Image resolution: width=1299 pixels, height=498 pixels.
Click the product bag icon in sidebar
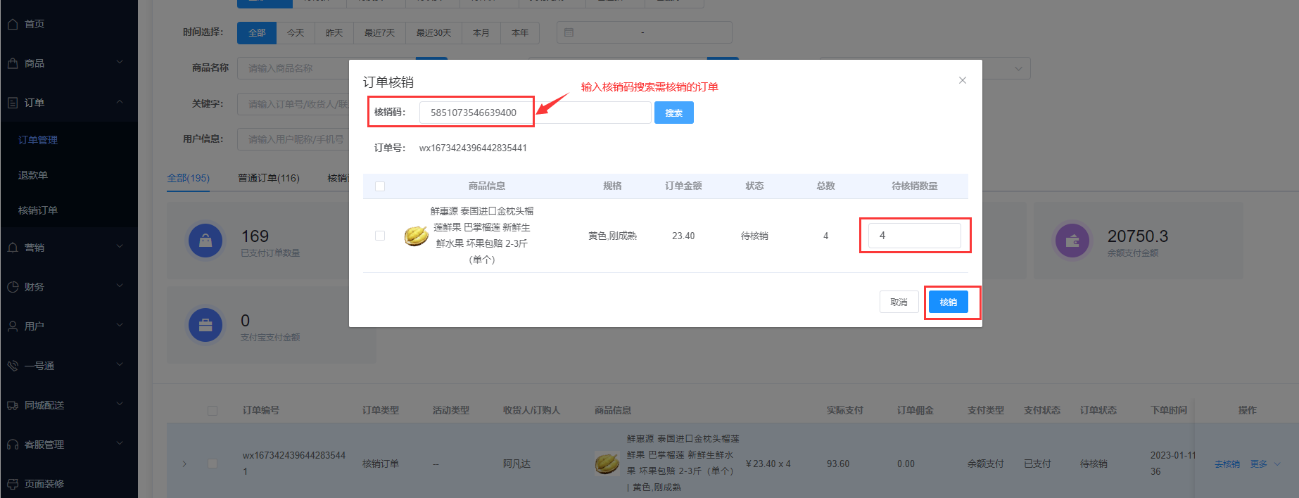click(13, 63)
